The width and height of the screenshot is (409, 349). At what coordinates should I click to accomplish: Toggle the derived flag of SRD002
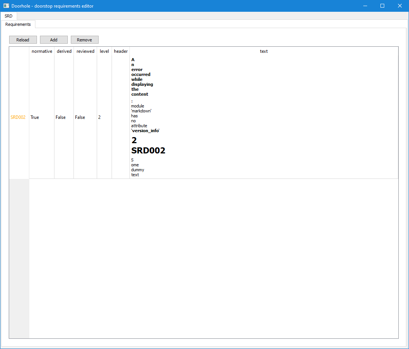tap(64, 117)
